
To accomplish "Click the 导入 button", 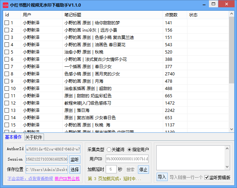I will tap(162, 177).
